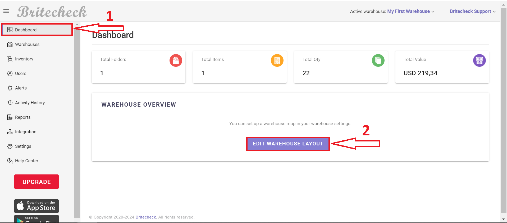Click the red Total Folders icon
The height and width of the screenshot is (223, 507).
(176, 60)
